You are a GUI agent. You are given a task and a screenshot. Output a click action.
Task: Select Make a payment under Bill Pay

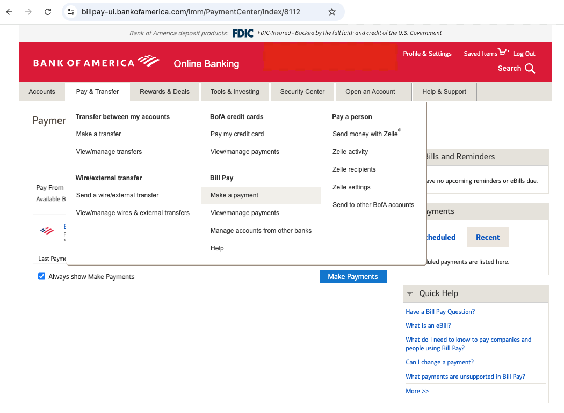click(233, 195)
